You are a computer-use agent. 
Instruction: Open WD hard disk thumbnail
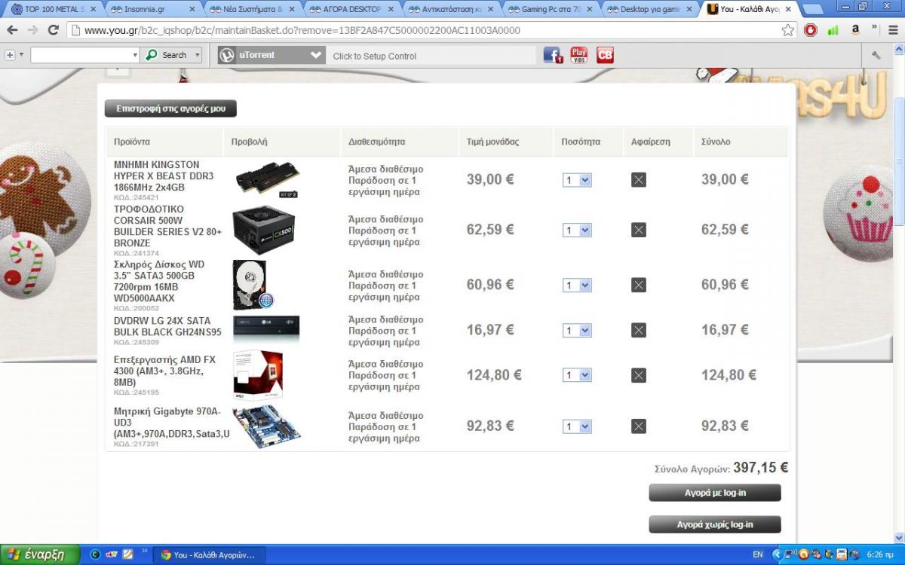click(253, 285)
